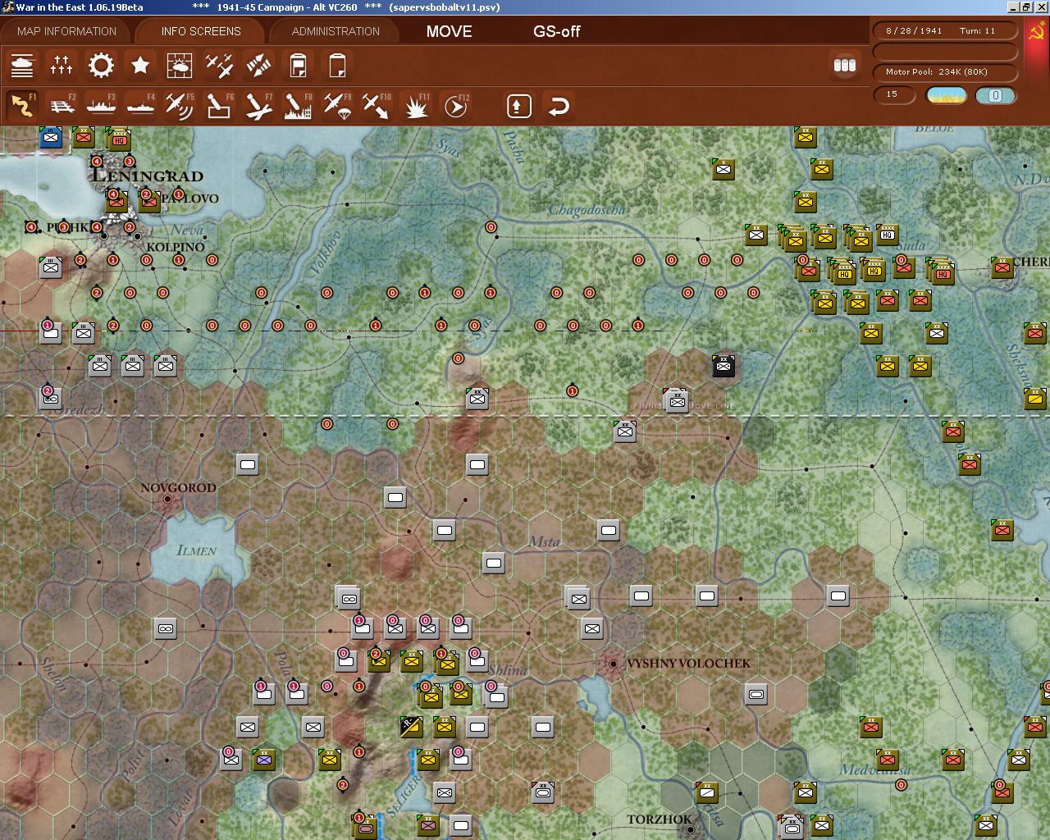The width and height of the screenshot is (1050, 840).
Task: Click the F12 End Turn arrow icon
Action: click(x=455, y=106)
